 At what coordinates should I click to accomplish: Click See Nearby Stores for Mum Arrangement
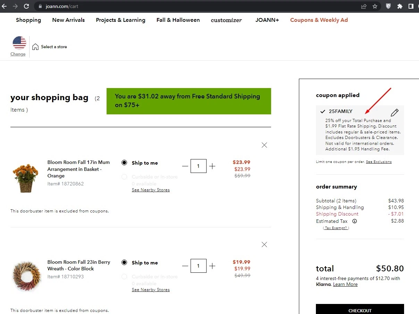click(151, 190)
